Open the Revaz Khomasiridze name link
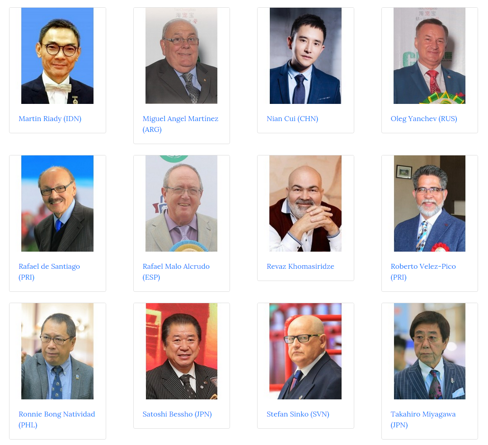488x445 pixels. coord(300,267)
